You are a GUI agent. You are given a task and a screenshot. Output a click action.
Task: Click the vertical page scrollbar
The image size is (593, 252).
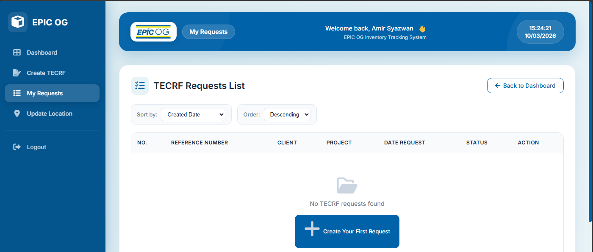click(590, 111)
